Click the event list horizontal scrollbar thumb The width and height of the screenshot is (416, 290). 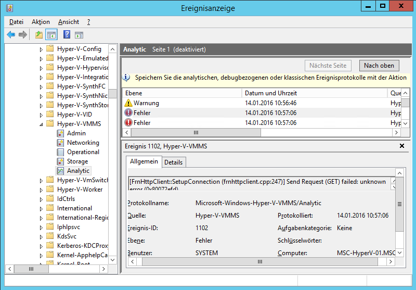click(196, 133)
